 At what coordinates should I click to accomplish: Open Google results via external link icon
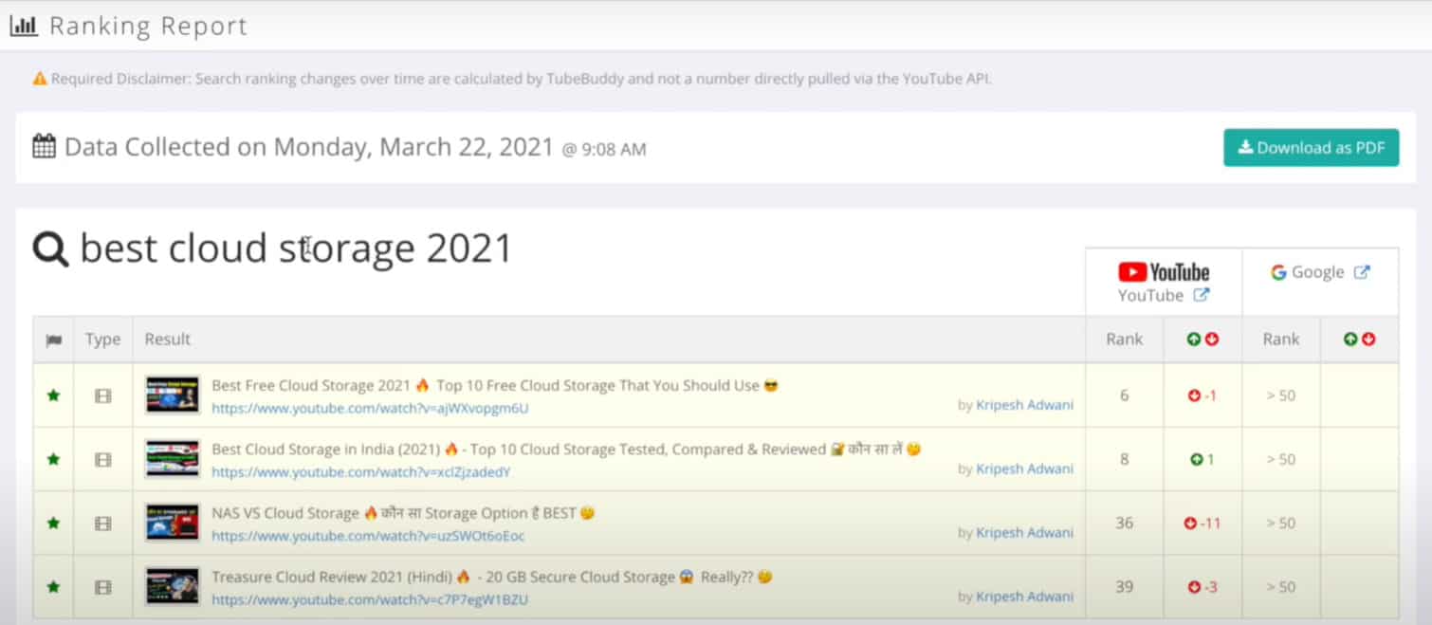[x=1361, y=272]
